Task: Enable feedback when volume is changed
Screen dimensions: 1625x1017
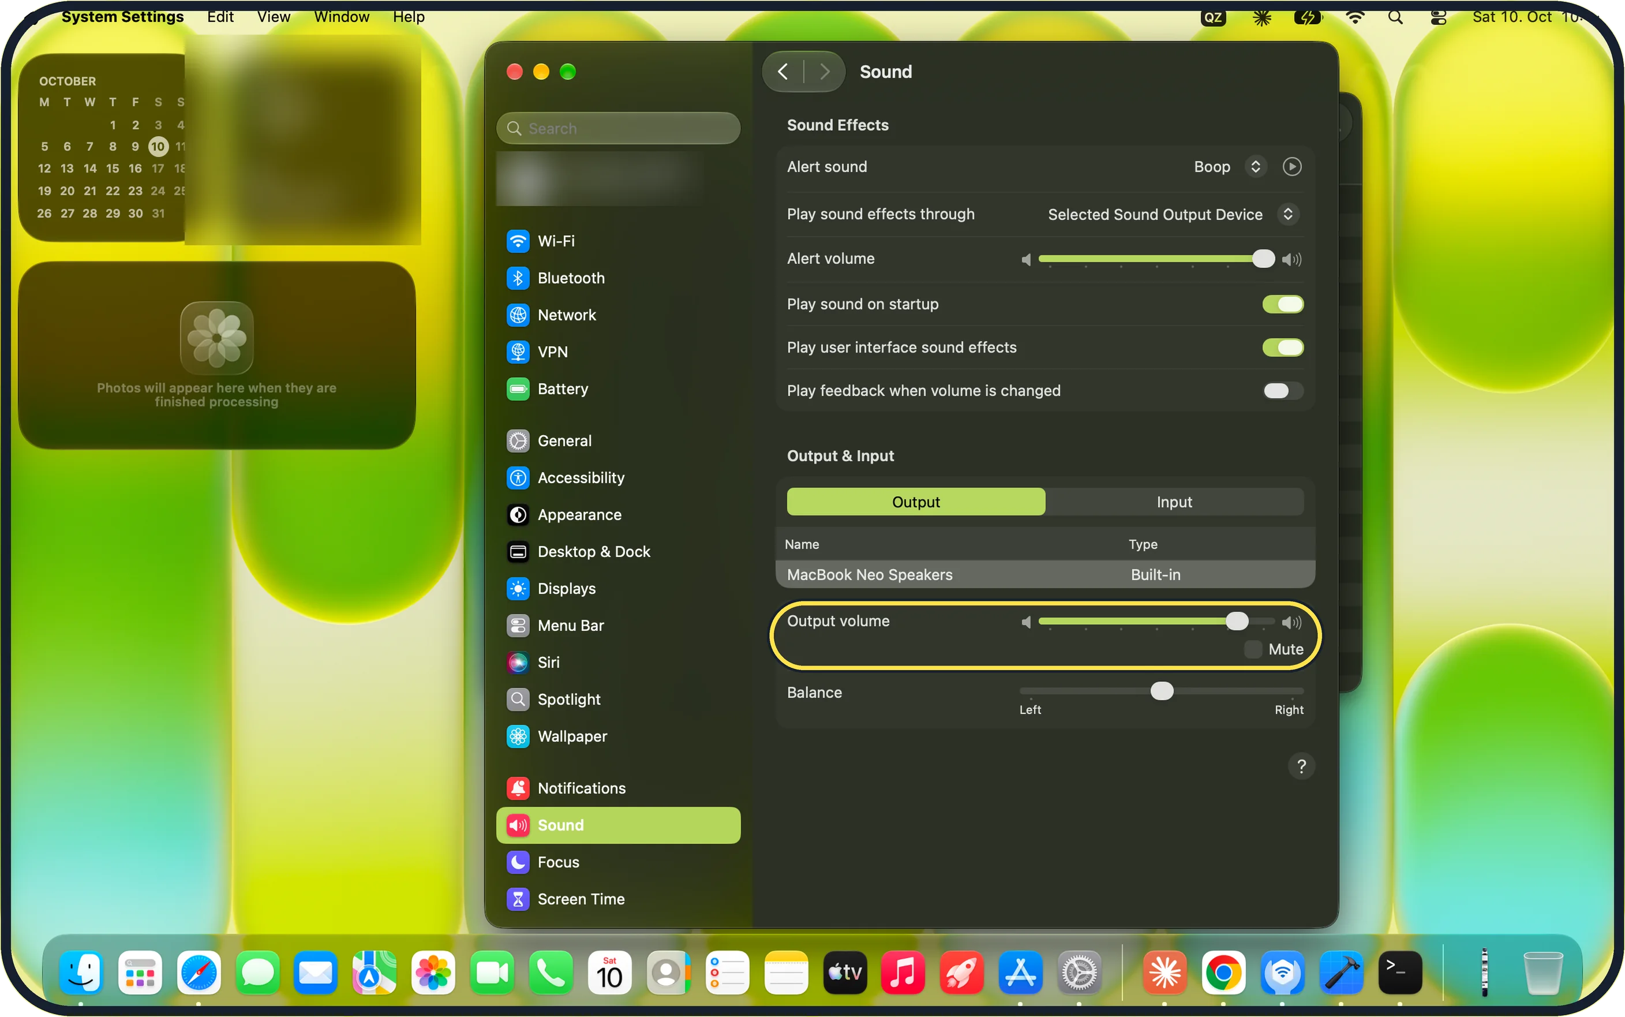Action: coord(1283,391)
